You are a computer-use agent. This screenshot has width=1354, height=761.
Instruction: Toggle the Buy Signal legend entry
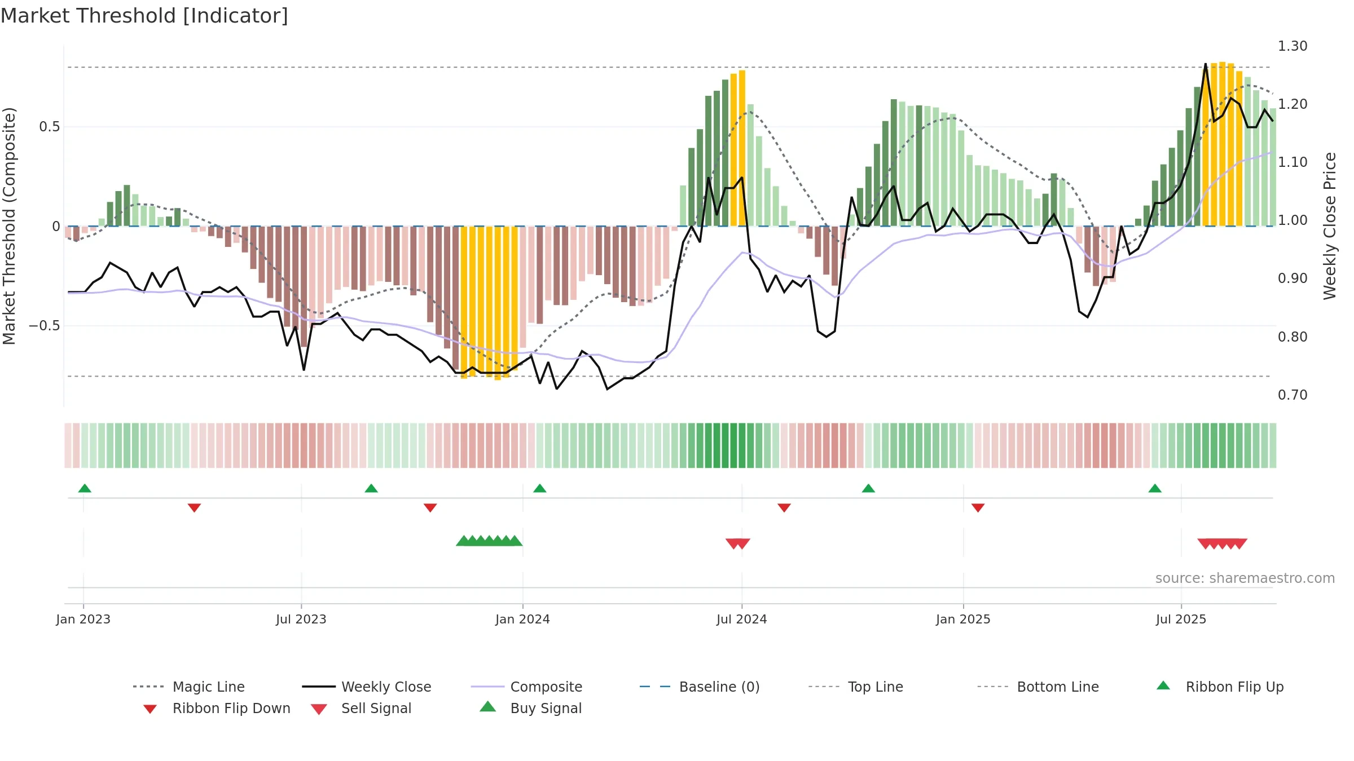[x=530, y=708]
